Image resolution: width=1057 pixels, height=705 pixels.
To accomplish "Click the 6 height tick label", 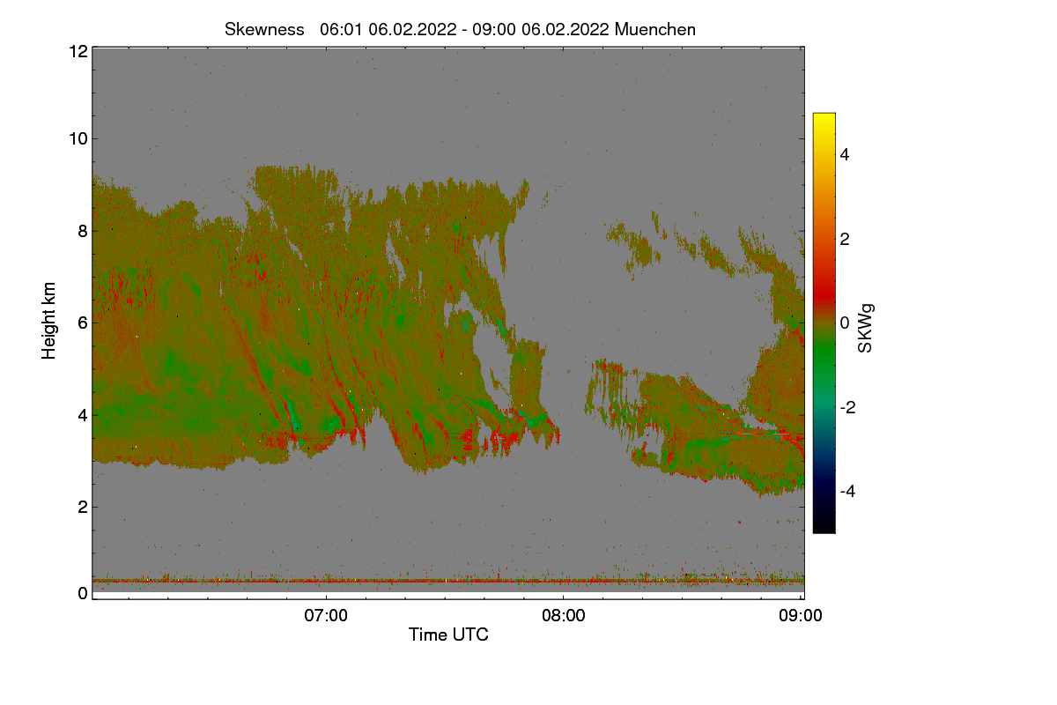I will (83, 323).
